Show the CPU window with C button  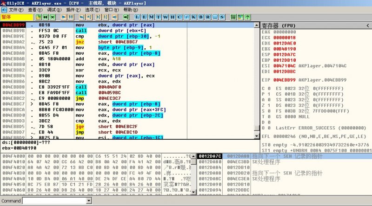pyautogui.click(x=179, y=17)
